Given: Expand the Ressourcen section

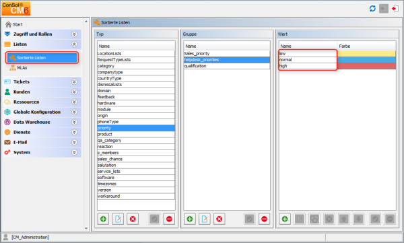Looking at the screenshot, I should pos(75,102).
